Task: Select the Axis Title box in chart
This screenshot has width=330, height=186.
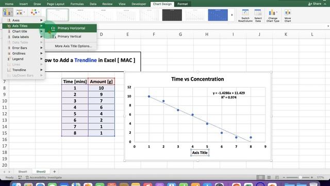Action: [x=200, y=153]
